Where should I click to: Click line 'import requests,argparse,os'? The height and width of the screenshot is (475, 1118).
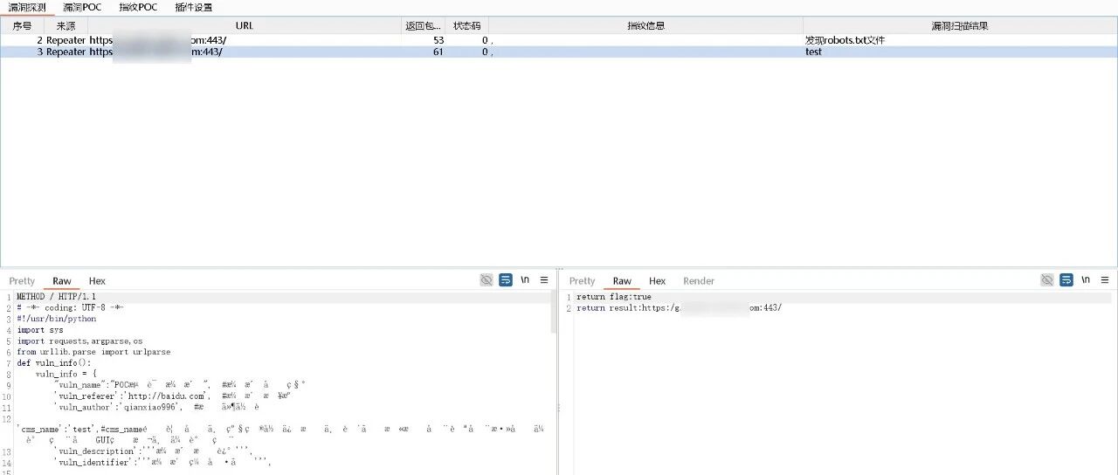point(79,341)
